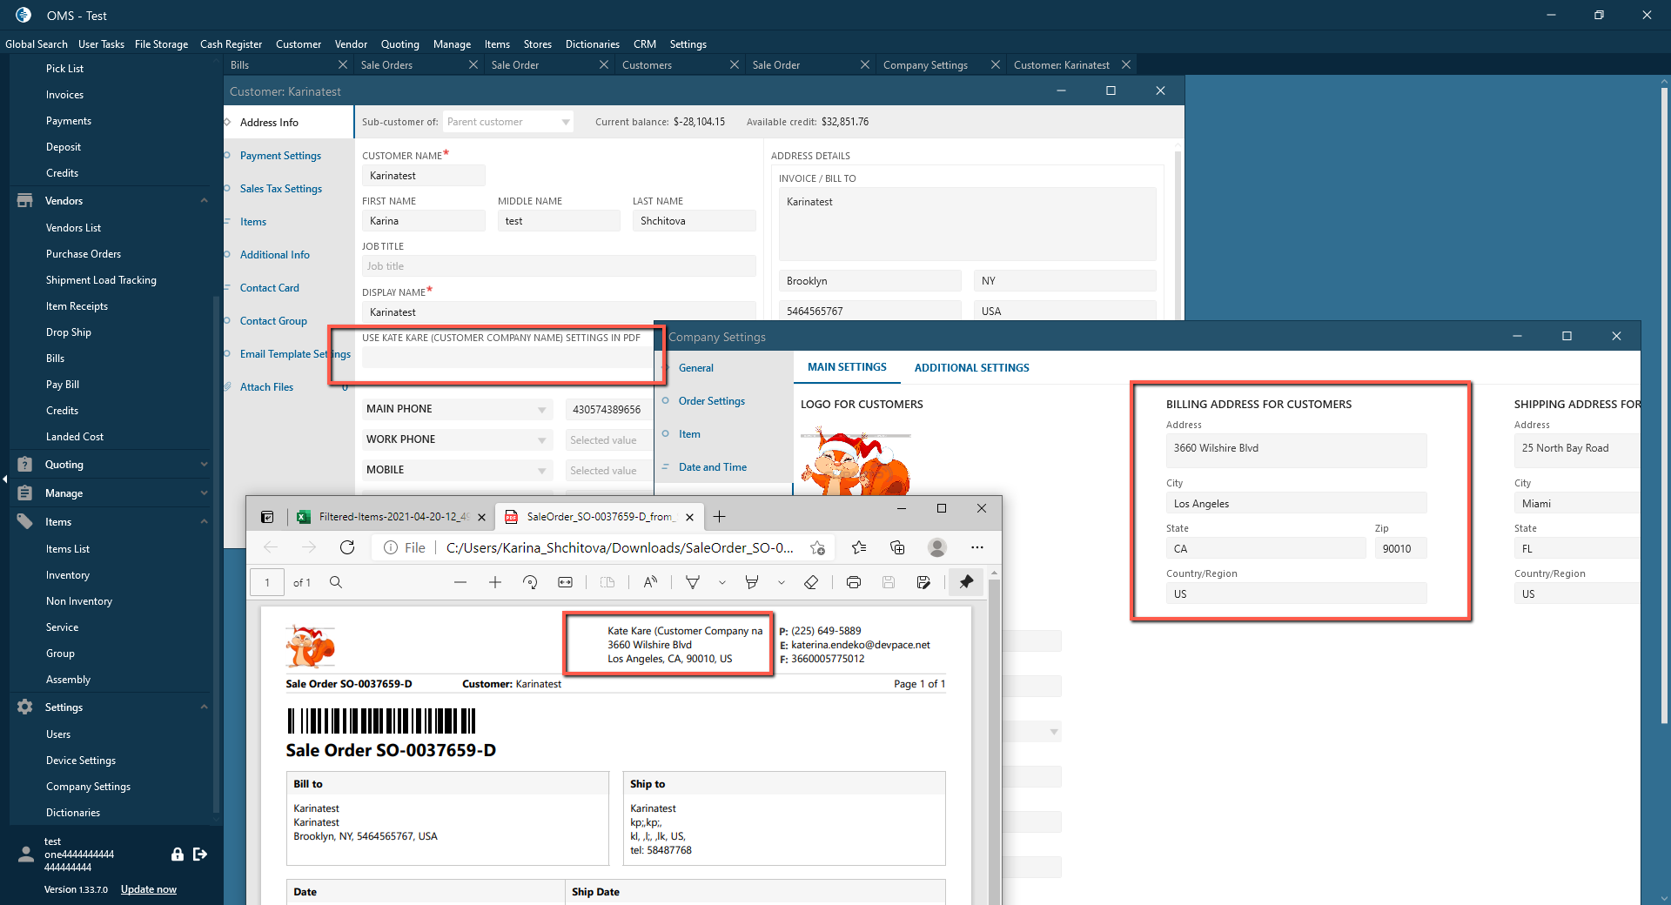The image size is (1671, 905).
Task: Rotate the PDF page
Action: click(530, 582)
